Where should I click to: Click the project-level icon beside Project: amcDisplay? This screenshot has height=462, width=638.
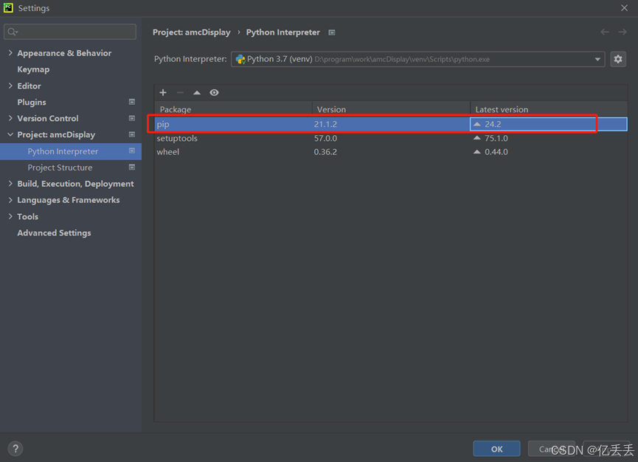pyautogui.click(x=132, y=134)
